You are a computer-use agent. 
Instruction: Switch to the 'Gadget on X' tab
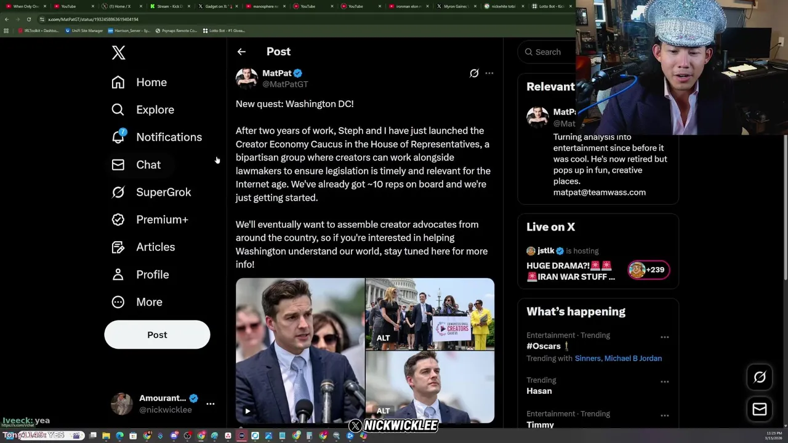pos(217,6)
